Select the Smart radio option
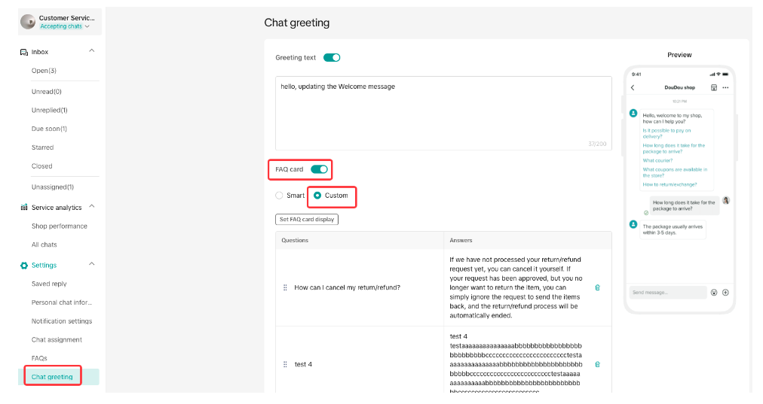The image size is (763, 404). (x=280, y=196)
